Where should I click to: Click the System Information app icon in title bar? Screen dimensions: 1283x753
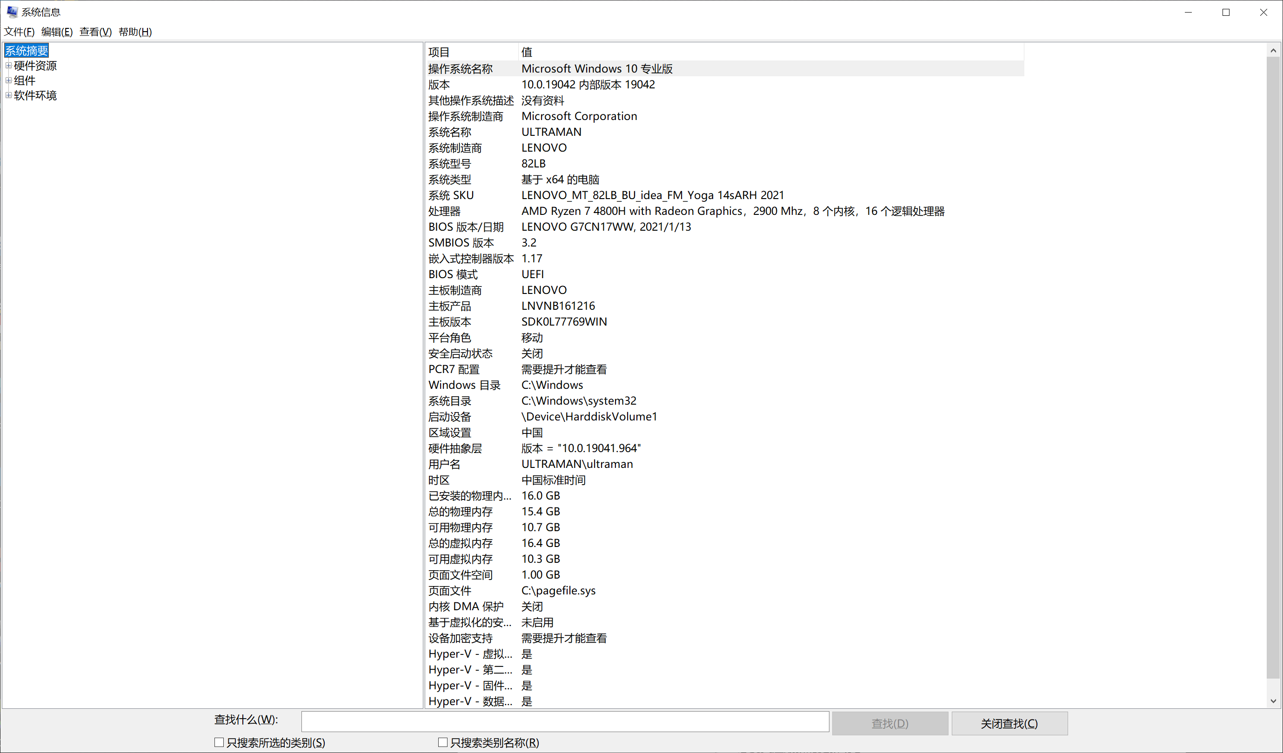(12, 12)
